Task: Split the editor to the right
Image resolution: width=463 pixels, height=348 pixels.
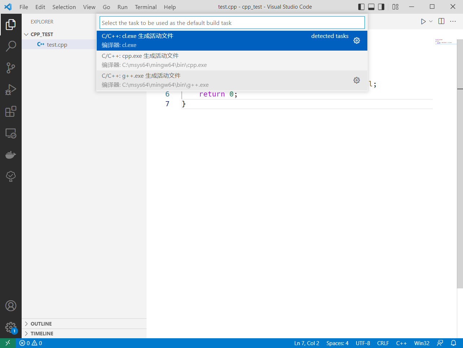Action: [x=441, y=21]
